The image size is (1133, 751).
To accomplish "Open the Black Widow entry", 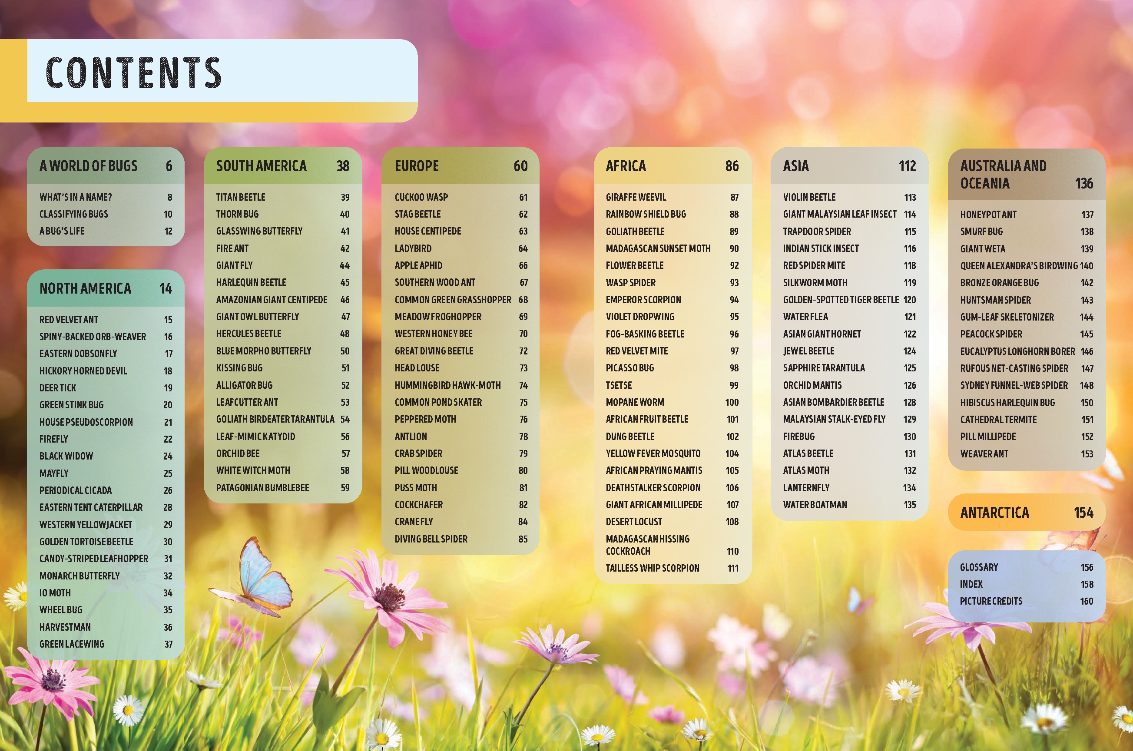I will 66,456.
